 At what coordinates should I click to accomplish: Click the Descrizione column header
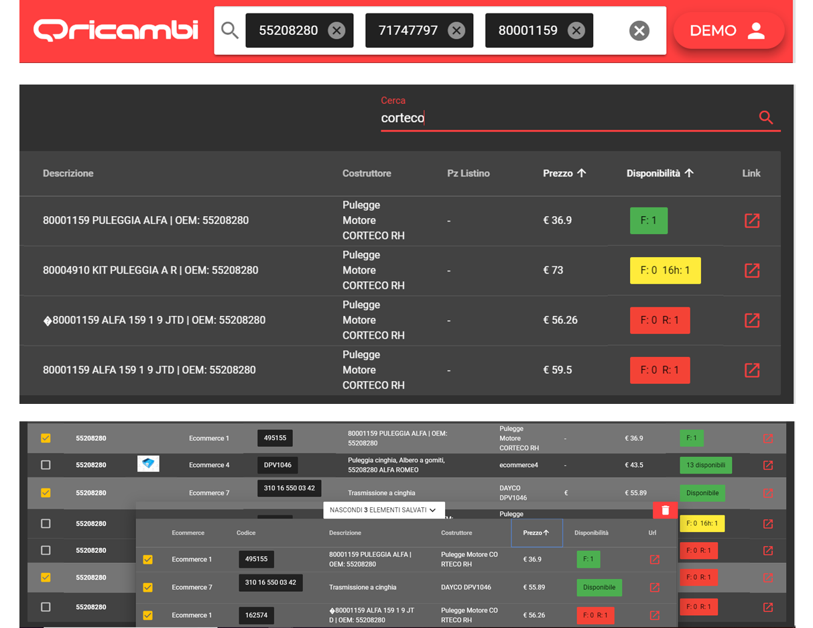pyautogui.click(x=68, y=173)
